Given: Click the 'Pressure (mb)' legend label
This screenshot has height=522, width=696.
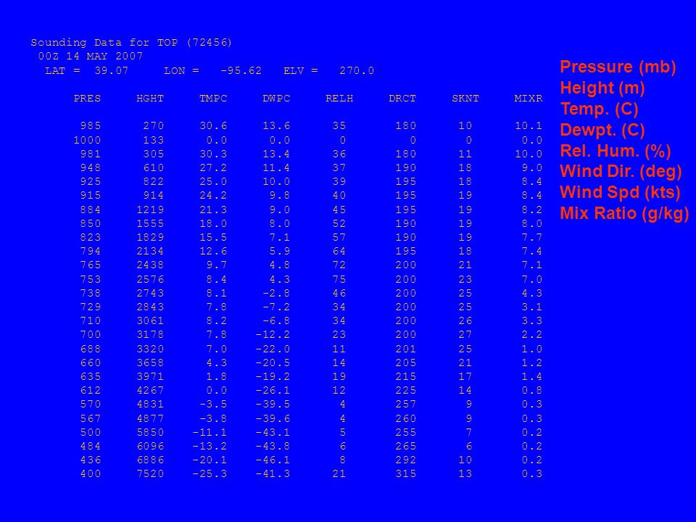Looking at the screenshot, I should (618, 67).
